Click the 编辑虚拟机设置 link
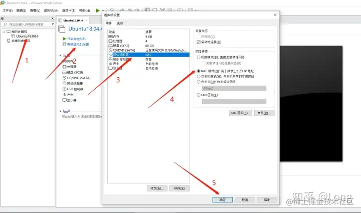The image size is (361, 213). [78, 44]
